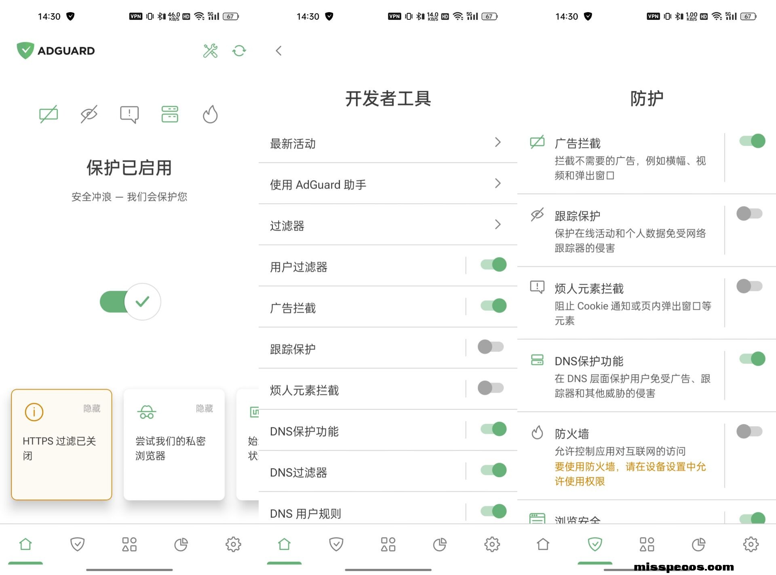
Task: Toggle main protection switch off
Action: click(130, 302)
